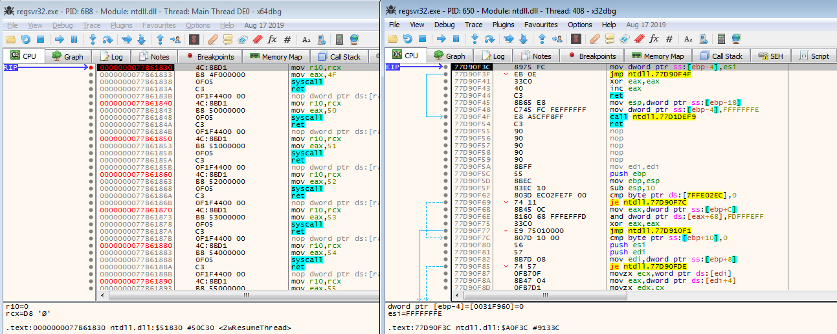
Task: Open Favourites menu in x32dbg
Action: 541,25
